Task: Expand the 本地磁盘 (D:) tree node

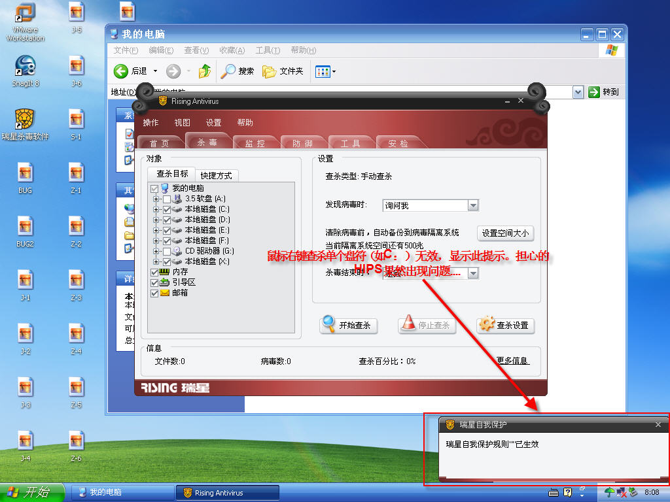Action: pos(156,220)
